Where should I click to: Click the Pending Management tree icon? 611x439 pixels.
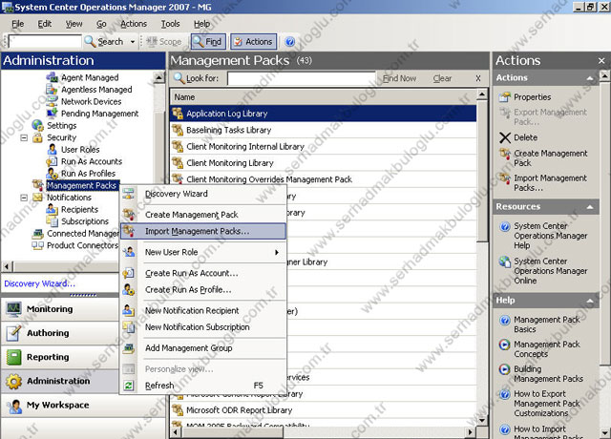pos(52,114)
